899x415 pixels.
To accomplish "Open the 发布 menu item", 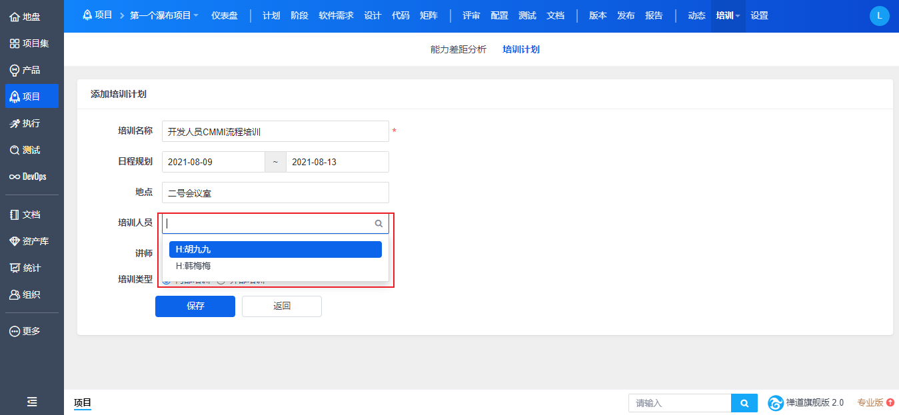I will (x=626, y=15).
